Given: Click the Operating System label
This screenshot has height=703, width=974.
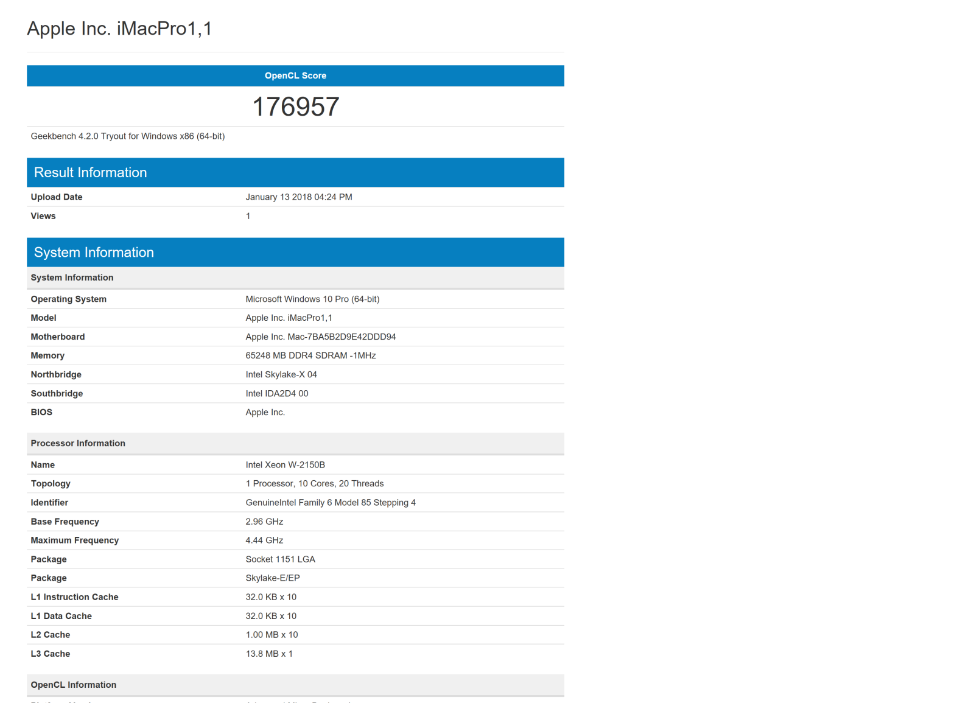Looking at the screenshot, I should (x=69, y=299).
